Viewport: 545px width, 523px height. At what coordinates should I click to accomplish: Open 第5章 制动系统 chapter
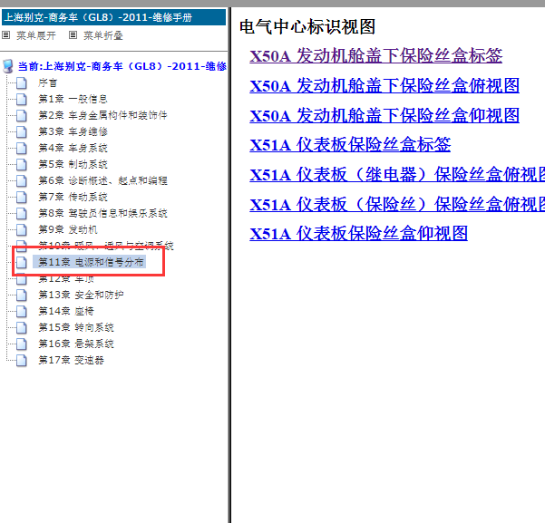(x=73, y=164)
